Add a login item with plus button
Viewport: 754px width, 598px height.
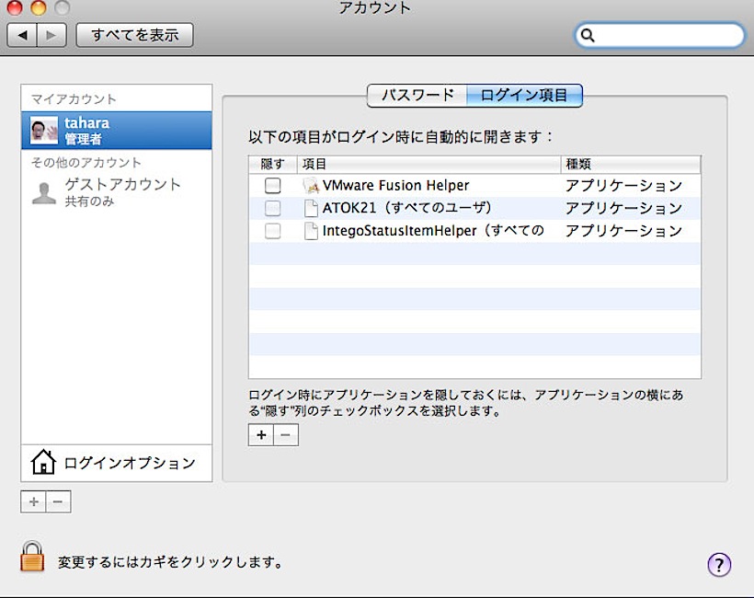[261, 435]
